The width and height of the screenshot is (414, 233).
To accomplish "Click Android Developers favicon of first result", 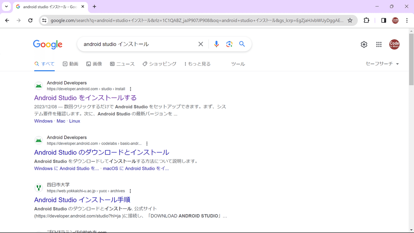I will (39, 86).
